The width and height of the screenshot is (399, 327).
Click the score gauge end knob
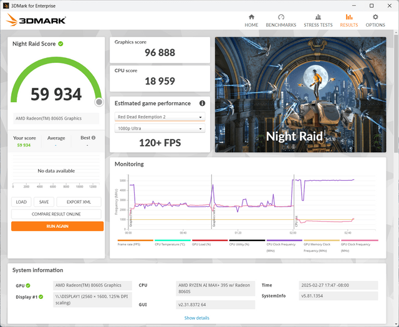click(99, 102)
